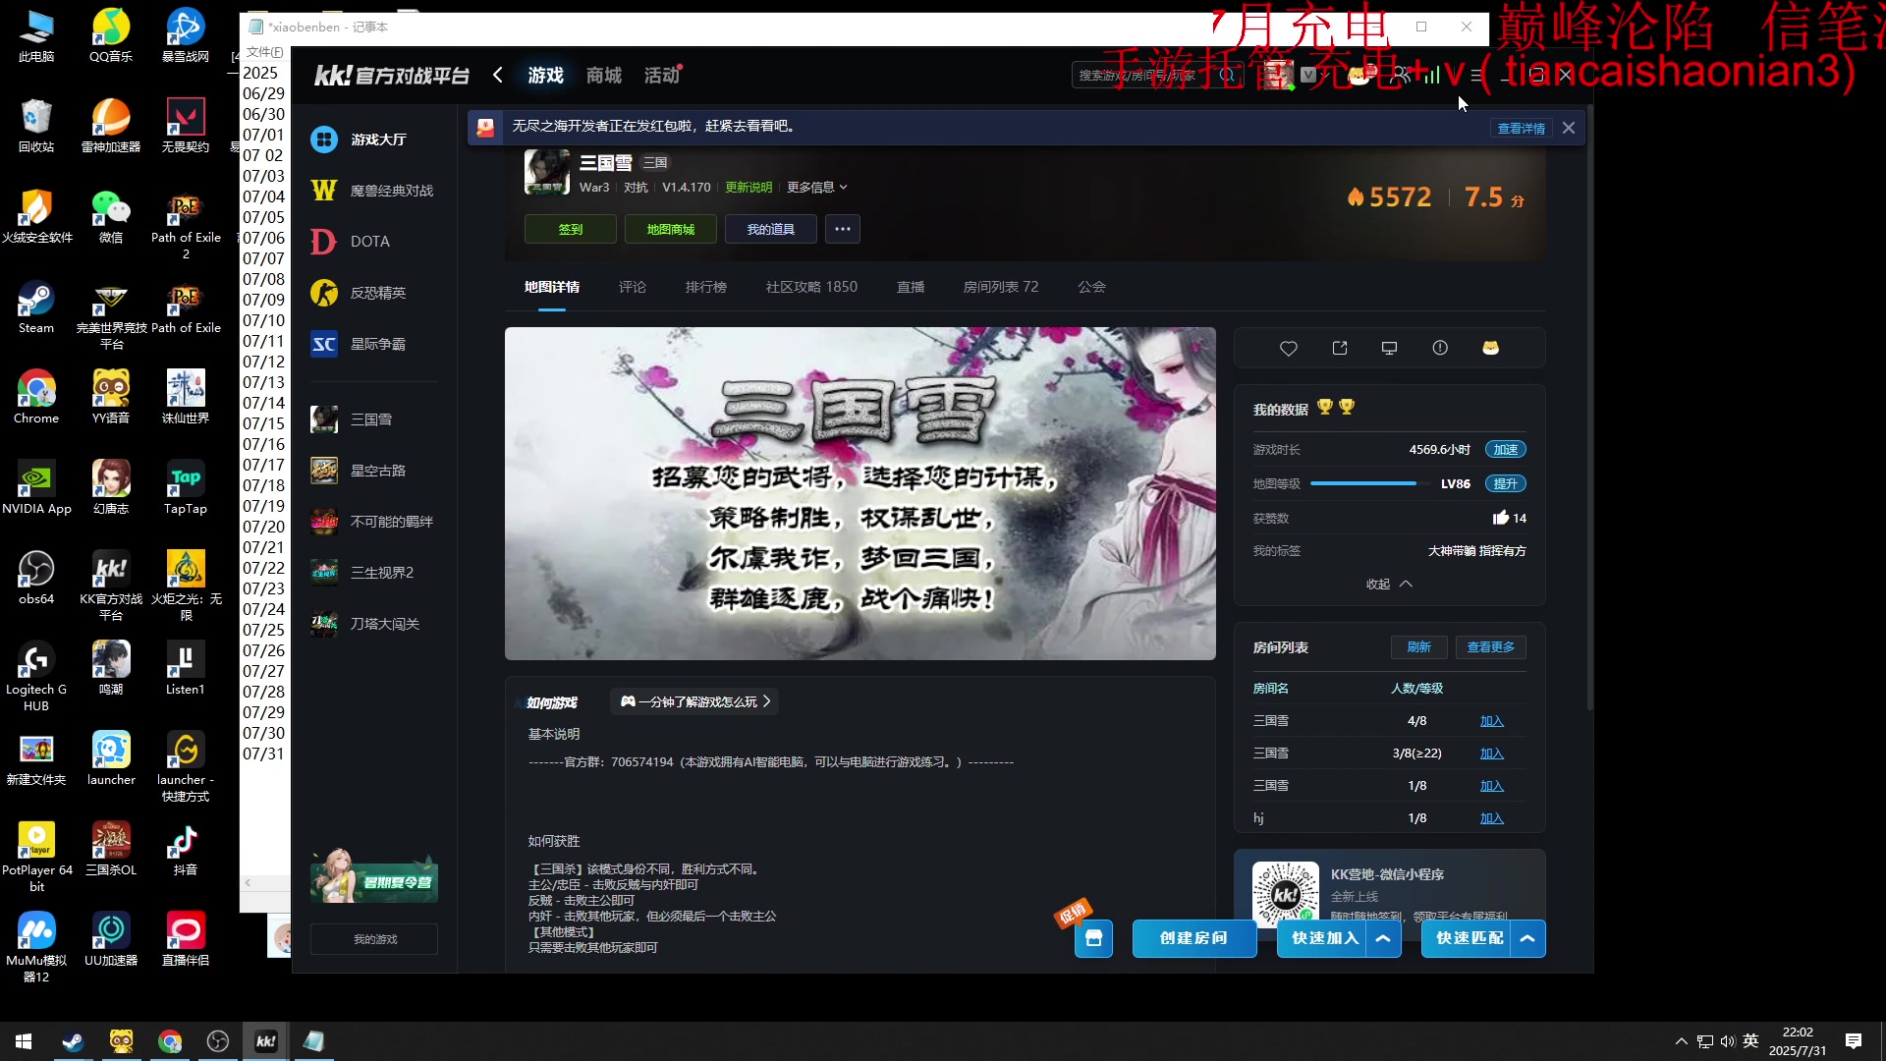Open the hamburger menu in KK header
Viewport: 1886px width, 1061px height.
[x=1476, y=75]
